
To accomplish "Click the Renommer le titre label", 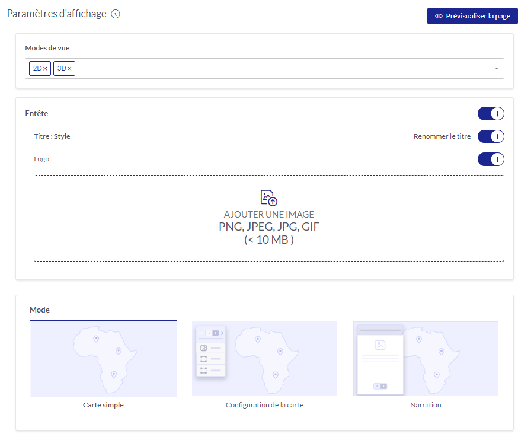I will 442,136.
